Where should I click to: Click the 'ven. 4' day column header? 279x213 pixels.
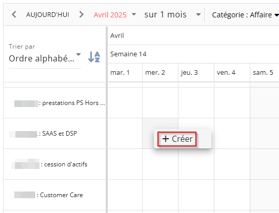[x=232, y=73]
